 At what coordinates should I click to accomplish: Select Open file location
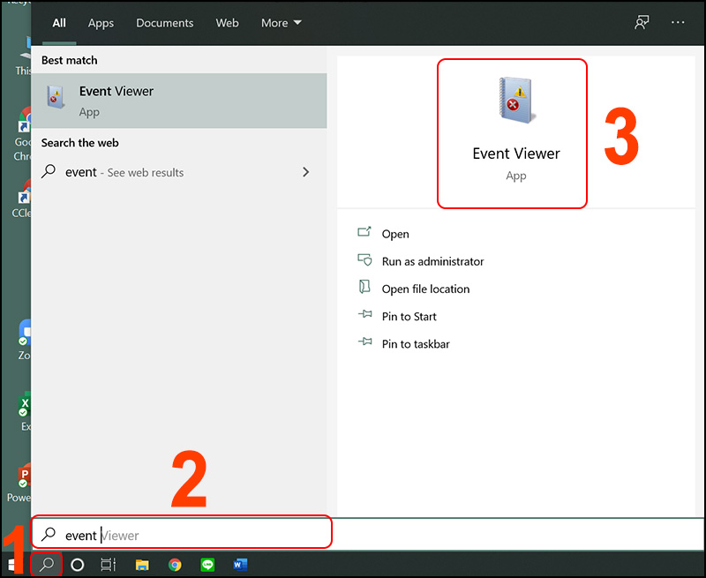coord(425,289)
